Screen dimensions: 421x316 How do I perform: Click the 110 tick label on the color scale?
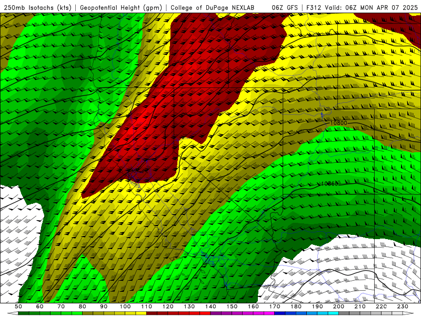(x=147, y=307)
